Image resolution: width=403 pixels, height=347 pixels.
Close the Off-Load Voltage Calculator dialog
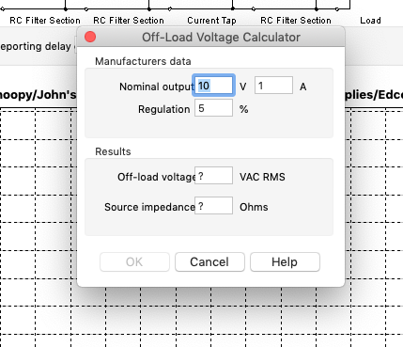coord(90,37)
